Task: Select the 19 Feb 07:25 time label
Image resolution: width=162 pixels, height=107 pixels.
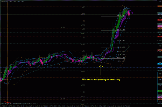Action: point(78,106)
